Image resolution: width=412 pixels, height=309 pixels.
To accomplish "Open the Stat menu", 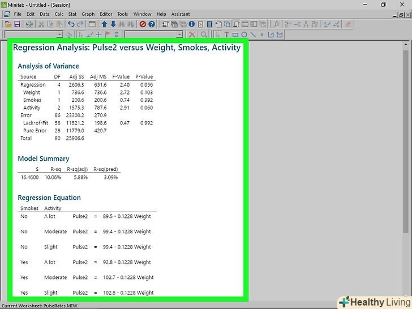I will [x=72, y=14].
